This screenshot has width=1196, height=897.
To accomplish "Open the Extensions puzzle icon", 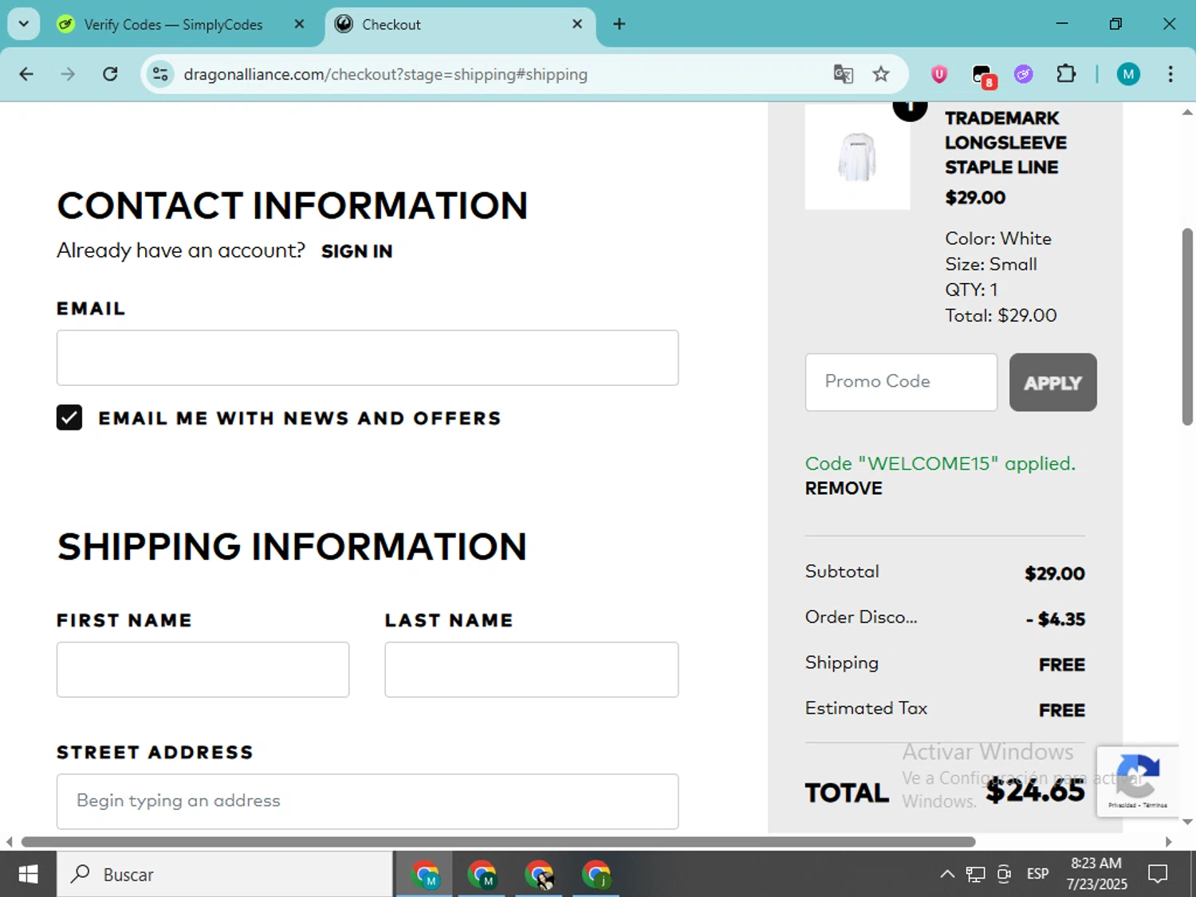I will pos(1066,74).
